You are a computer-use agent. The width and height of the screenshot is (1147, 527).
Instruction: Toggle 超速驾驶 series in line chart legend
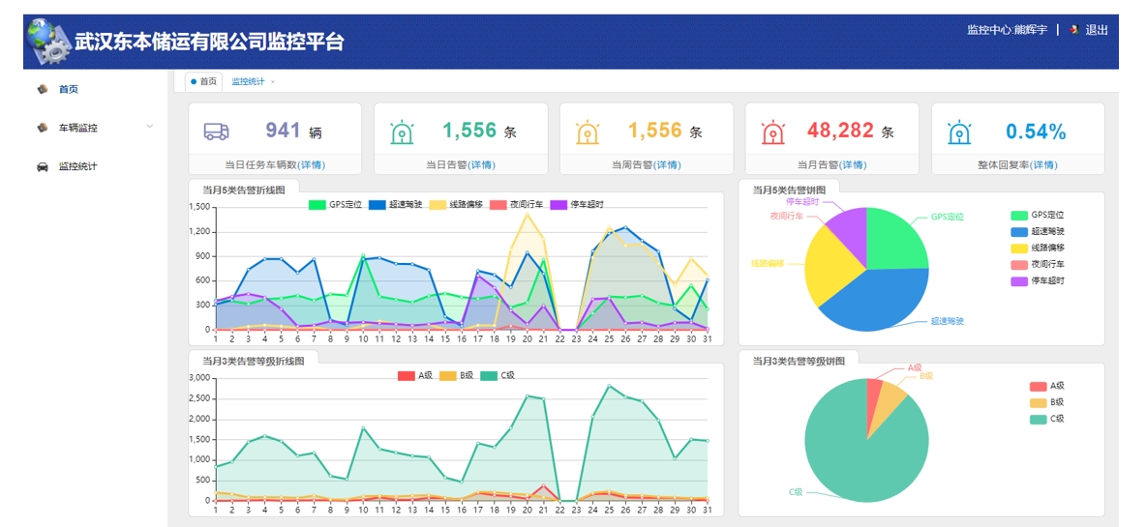click(396, 205)
